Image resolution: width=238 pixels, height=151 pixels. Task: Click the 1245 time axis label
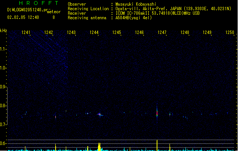pos(117,32)
